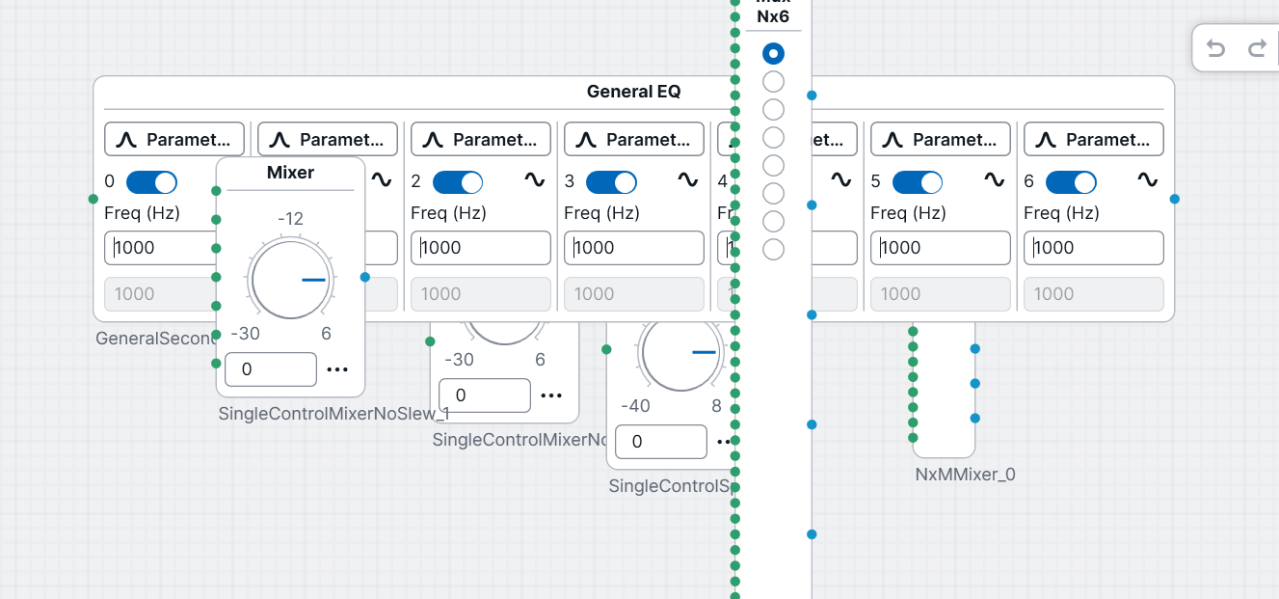
Task: Expand the band 0 Parametric filter type selector
Action: point(174,139)
